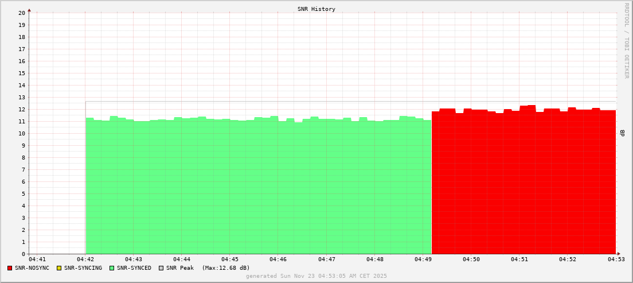Image resolution: width=633 pixels, height=283 pixels.
Task: Click the SNR-SYNCED legend label
Action: 134,268
